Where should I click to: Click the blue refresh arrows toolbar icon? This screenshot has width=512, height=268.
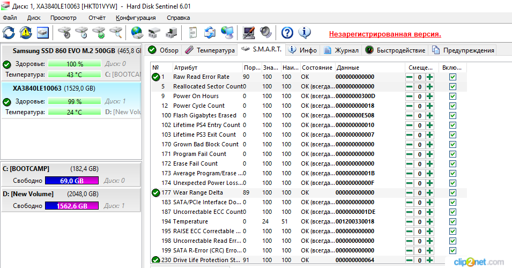coord(9,33)
